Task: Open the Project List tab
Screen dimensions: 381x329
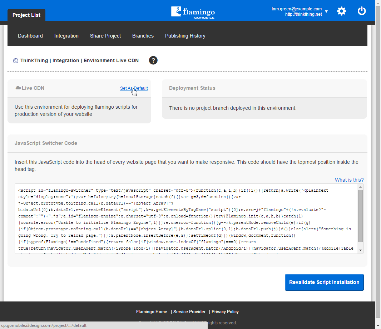Action: (x=26, y=15)
